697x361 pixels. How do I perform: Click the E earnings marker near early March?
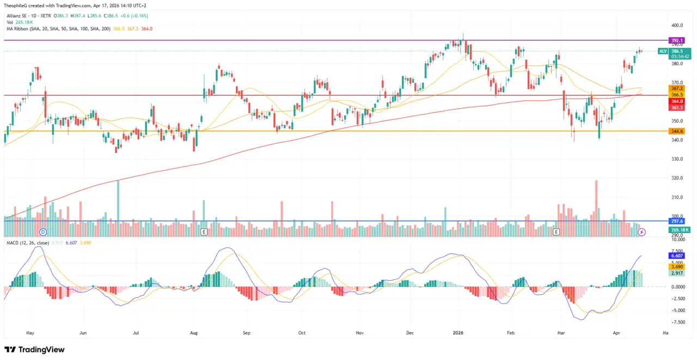tap(556, 232)
